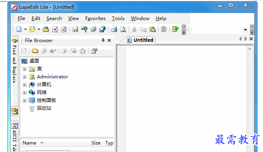The image size is (263, 152).
Task: Click File Browser folder options icon
Action: [94, 51]
